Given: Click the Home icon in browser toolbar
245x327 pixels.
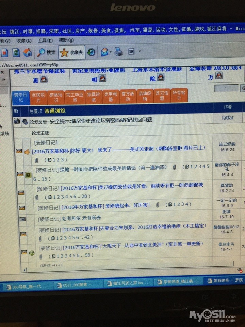Looking at the screenshot, I should click(28, 52).
